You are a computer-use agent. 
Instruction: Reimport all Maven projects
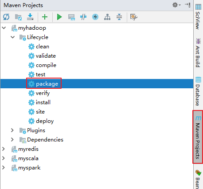coord(6,17)
